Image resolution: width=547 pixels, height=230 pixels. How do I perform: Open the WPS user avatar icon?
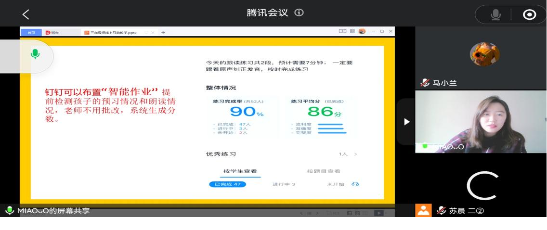point(362,31)
